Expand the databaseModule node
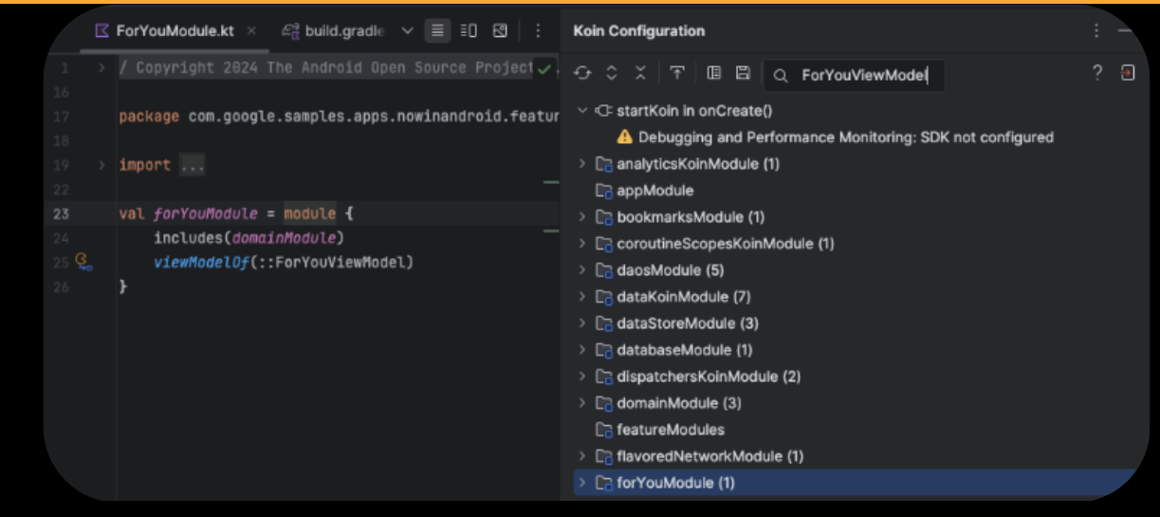 tap(582, 350)
